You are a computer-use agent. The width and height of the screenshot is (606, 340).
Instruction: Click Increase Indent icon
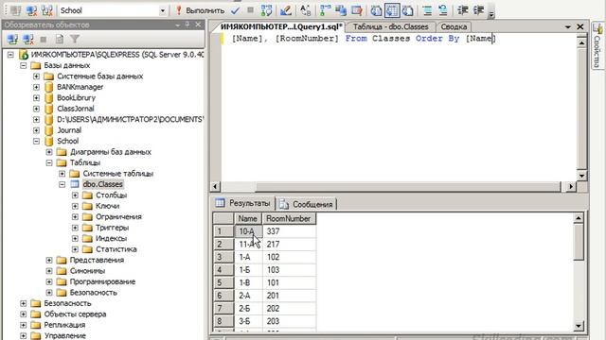point(478,10)
